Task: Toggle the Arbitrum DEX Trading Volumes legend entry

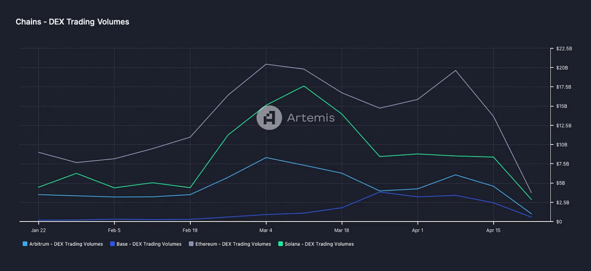Action: 63,244
